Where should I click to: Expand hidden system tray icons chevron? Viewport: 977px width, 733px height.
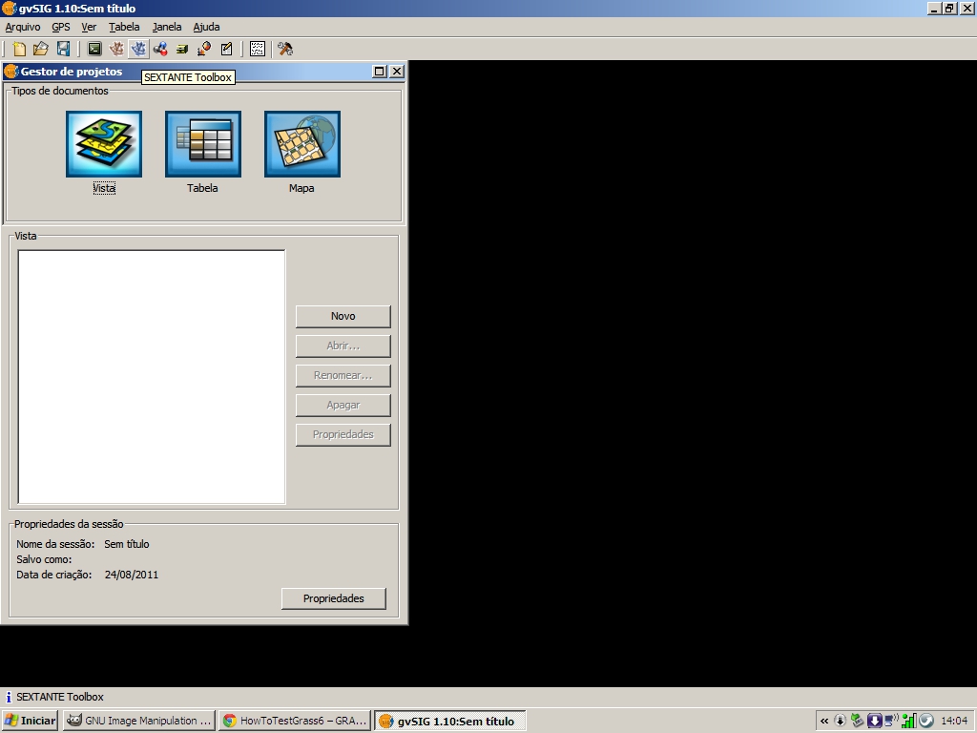coord(824,721)
